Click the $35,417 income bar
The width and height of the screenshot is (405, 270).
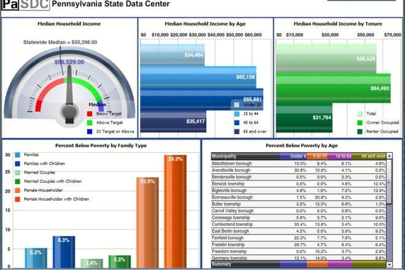click(174, 121)
